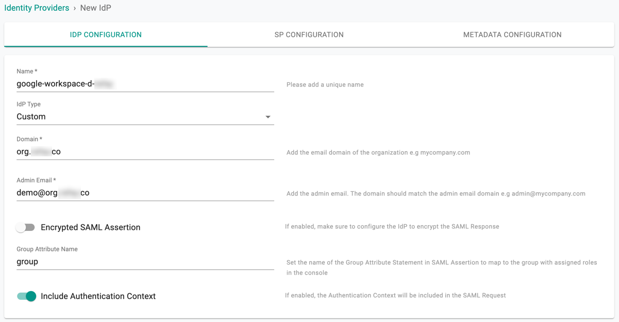619x322 pixels.
Task: Click the 'New IdP' breadcrumb text
Action: pos(95,8)
